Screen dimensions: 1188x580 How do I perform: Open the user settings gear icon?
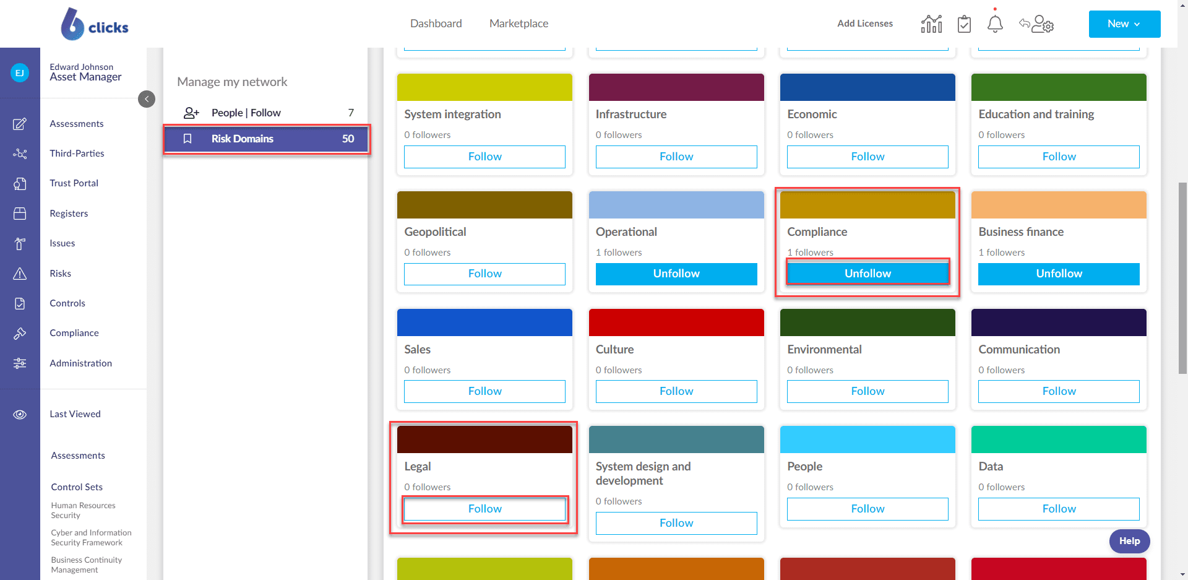click(1043, 24)
